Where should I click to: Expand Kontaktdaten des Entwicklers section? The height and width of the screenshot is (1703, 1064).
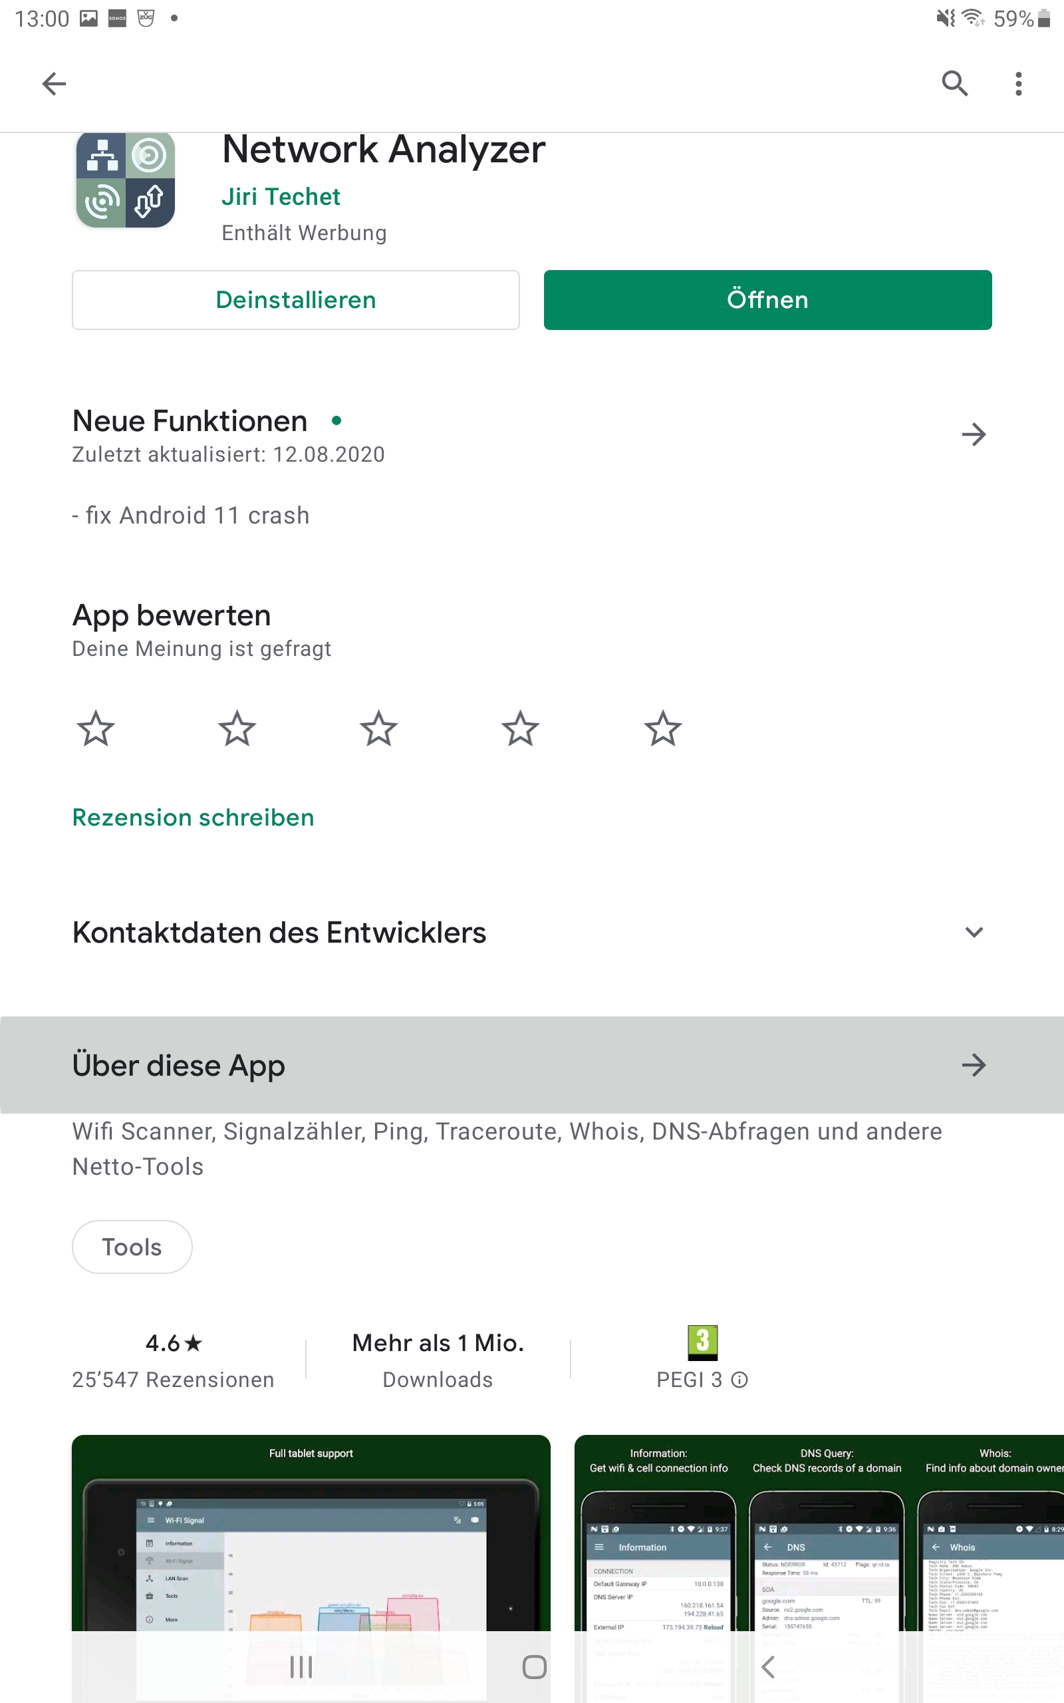tap(973, 933)
